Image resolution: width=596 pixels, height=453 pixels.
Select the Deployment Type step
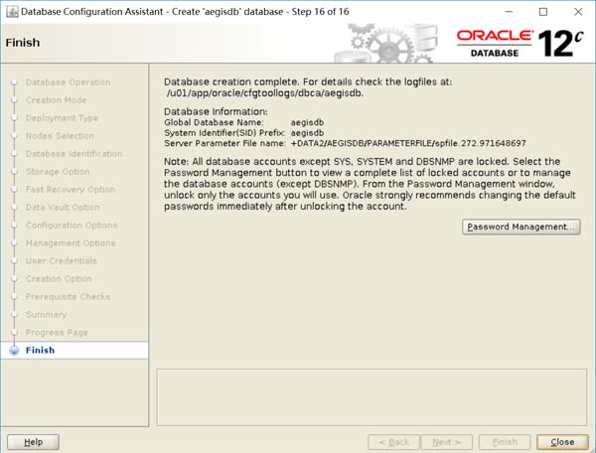point(62,118)
